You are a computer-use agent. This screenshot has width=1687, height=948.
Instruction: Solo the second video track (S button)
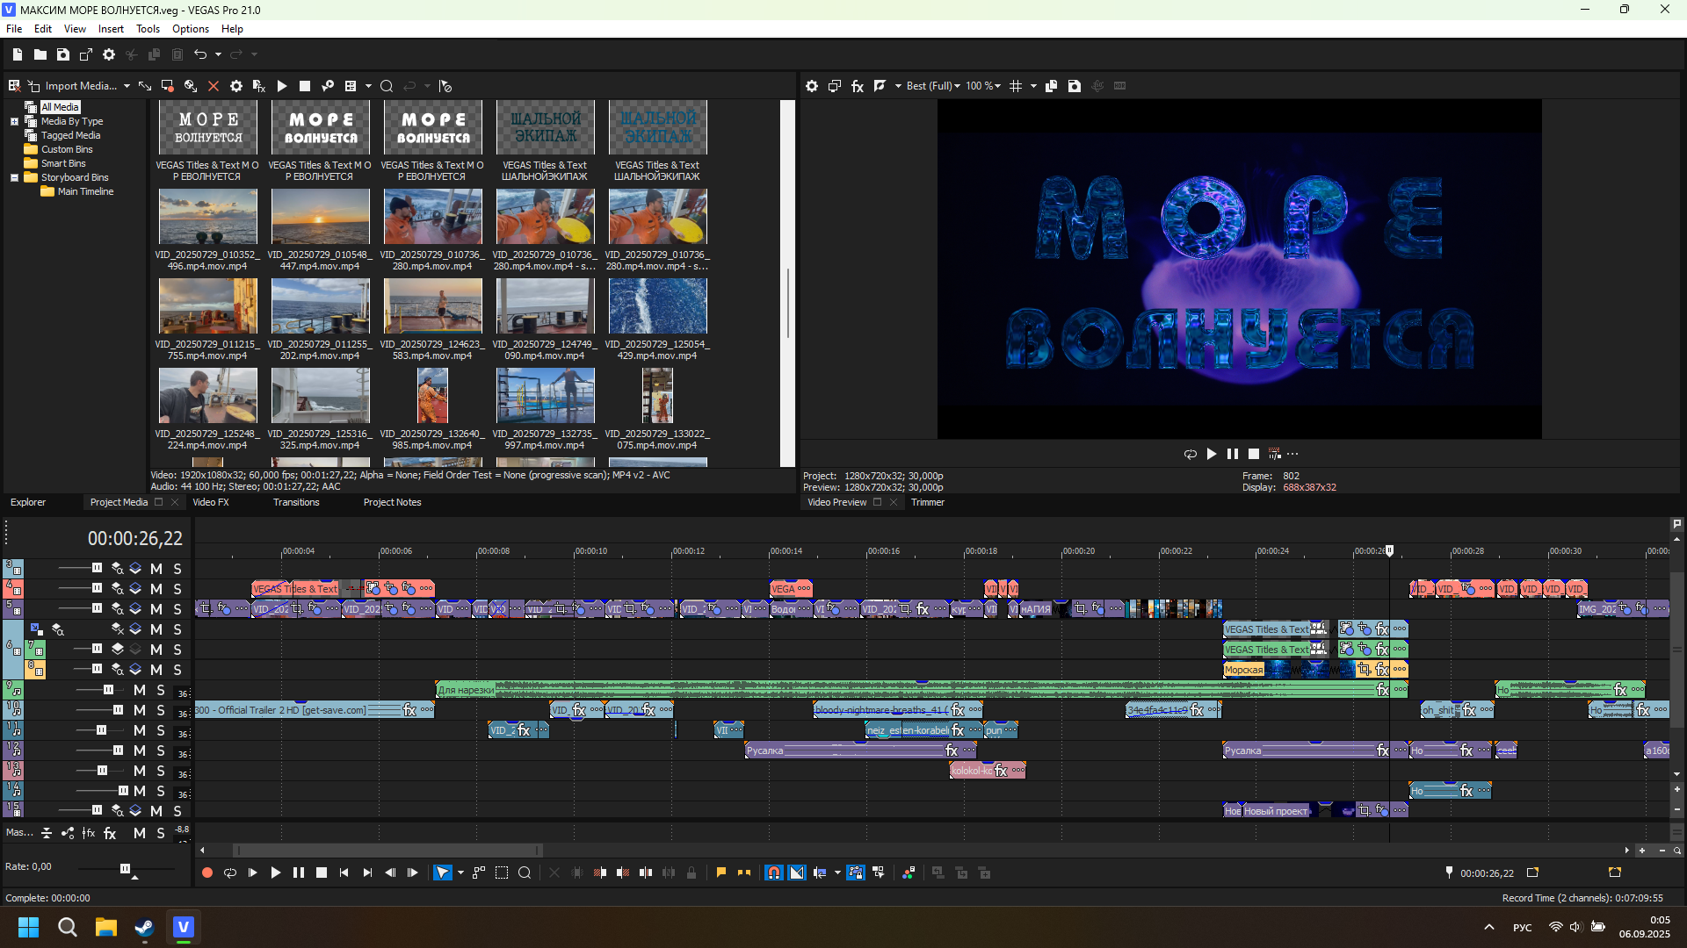pyautogui.click(x=177, y=589)
